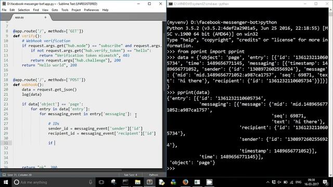Open the File menu in Sublime Text
The width and height of the screenshot is (333, 187).
click(x=4, y=10)
